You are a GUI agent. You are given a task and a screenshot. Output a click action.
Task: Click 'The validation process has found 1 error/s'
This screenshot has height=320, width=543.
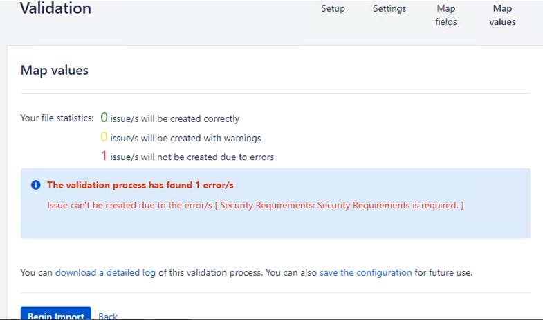(x=140, y=185)
